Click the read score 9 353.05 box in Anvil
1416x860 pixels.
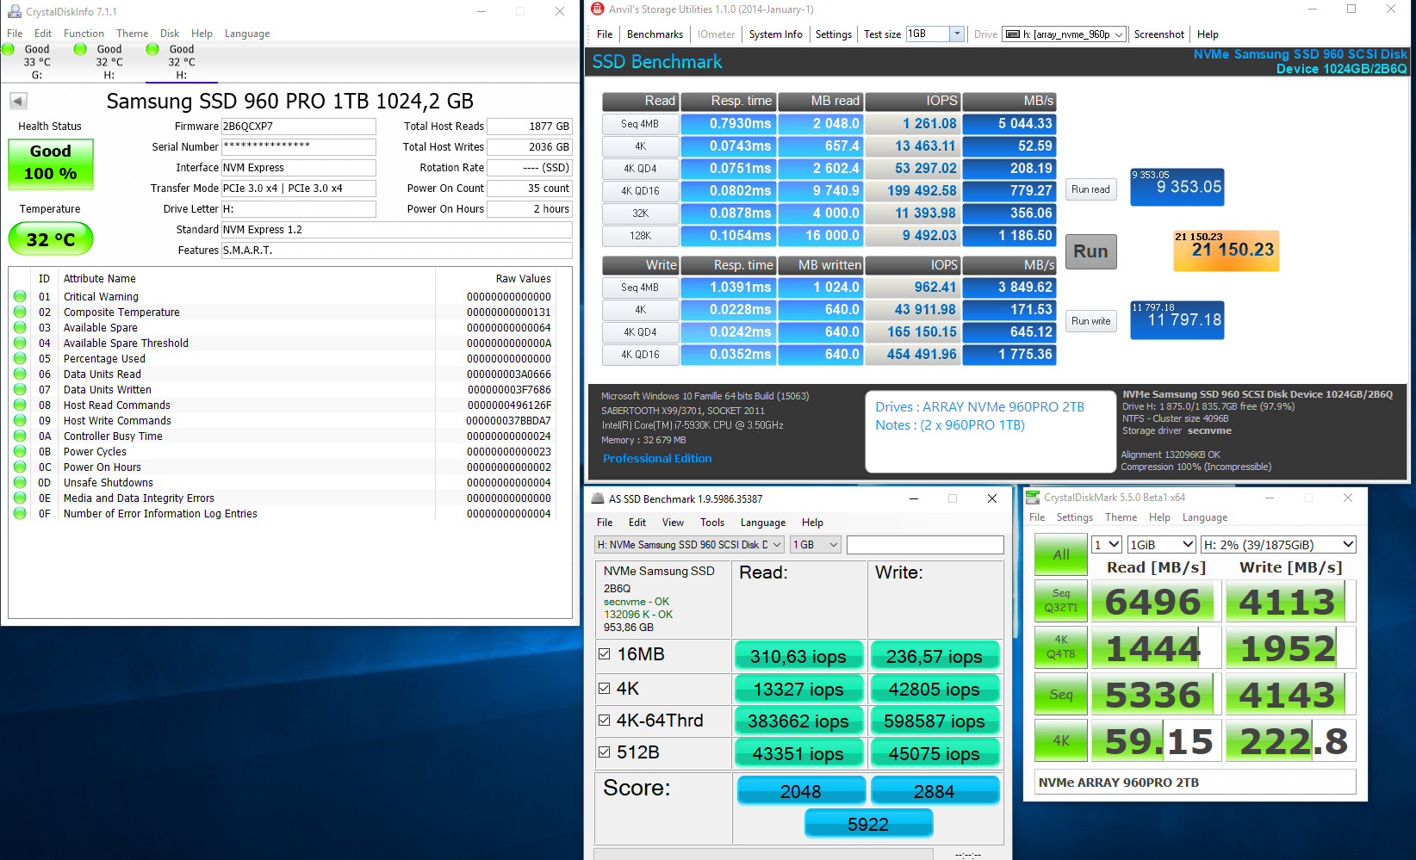(1177, 187)
